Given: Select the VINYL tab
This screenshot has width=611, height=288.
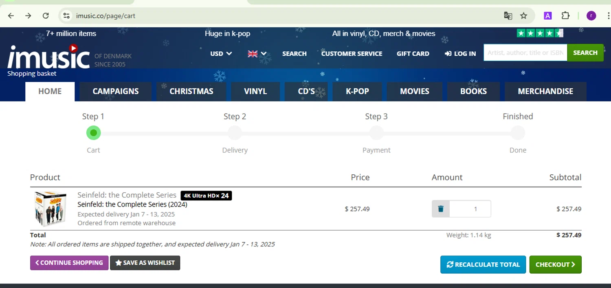Looking at the screenshot, I should point(255,91).
